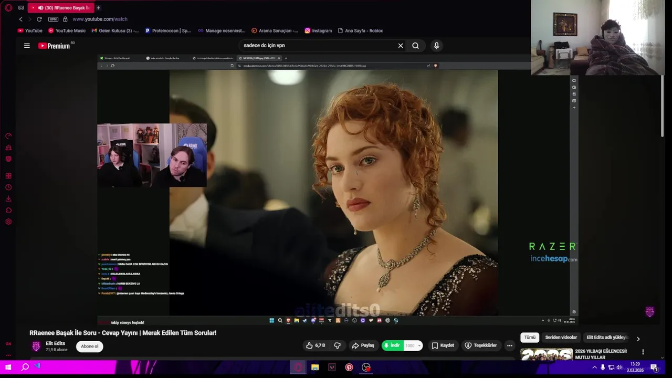This screenshot has height=378, width=672.
Task: Open the YouTube hamburger guide menu
Action: (x=27, y=46)
